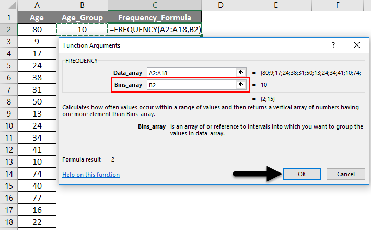Select column D header

(x=221, y=5)
